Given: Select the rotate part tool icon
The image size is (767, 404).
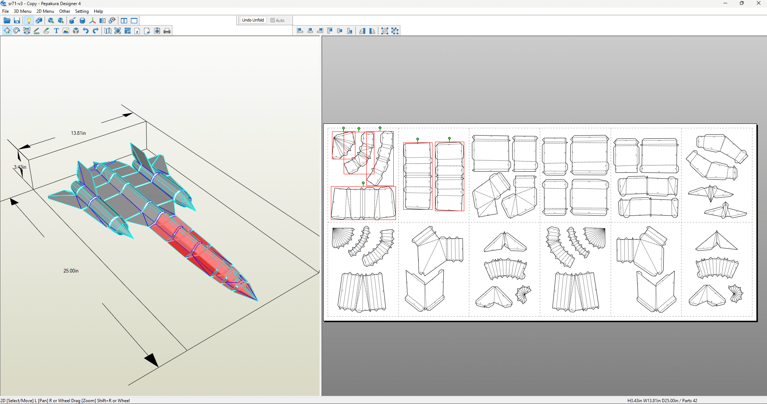Looking at the screenshot, I should 16,31.
